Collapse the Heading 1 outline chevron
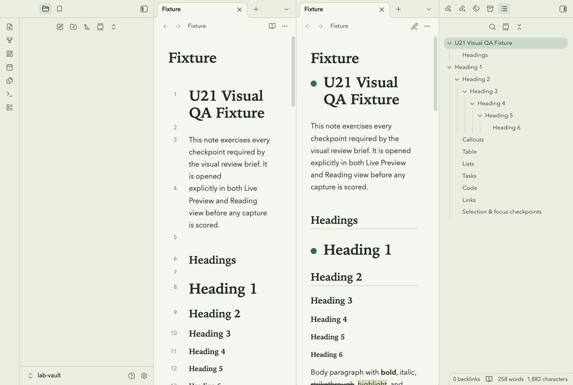Viewport: 573px width, 385px height. pos(449,67)
